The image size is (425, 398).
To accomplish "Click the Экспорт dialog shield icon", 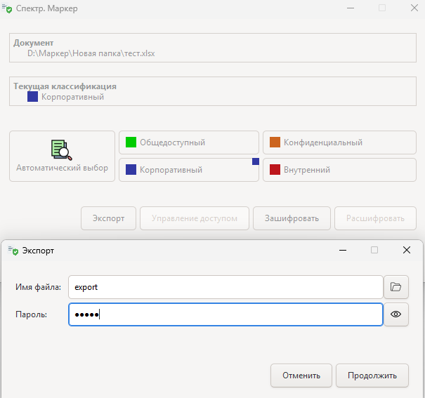I will pyautogui.click(x=13, y=250).
